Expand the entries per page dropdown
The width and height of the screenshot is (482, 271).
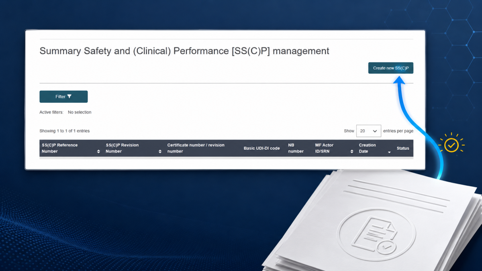pos(369,131)
